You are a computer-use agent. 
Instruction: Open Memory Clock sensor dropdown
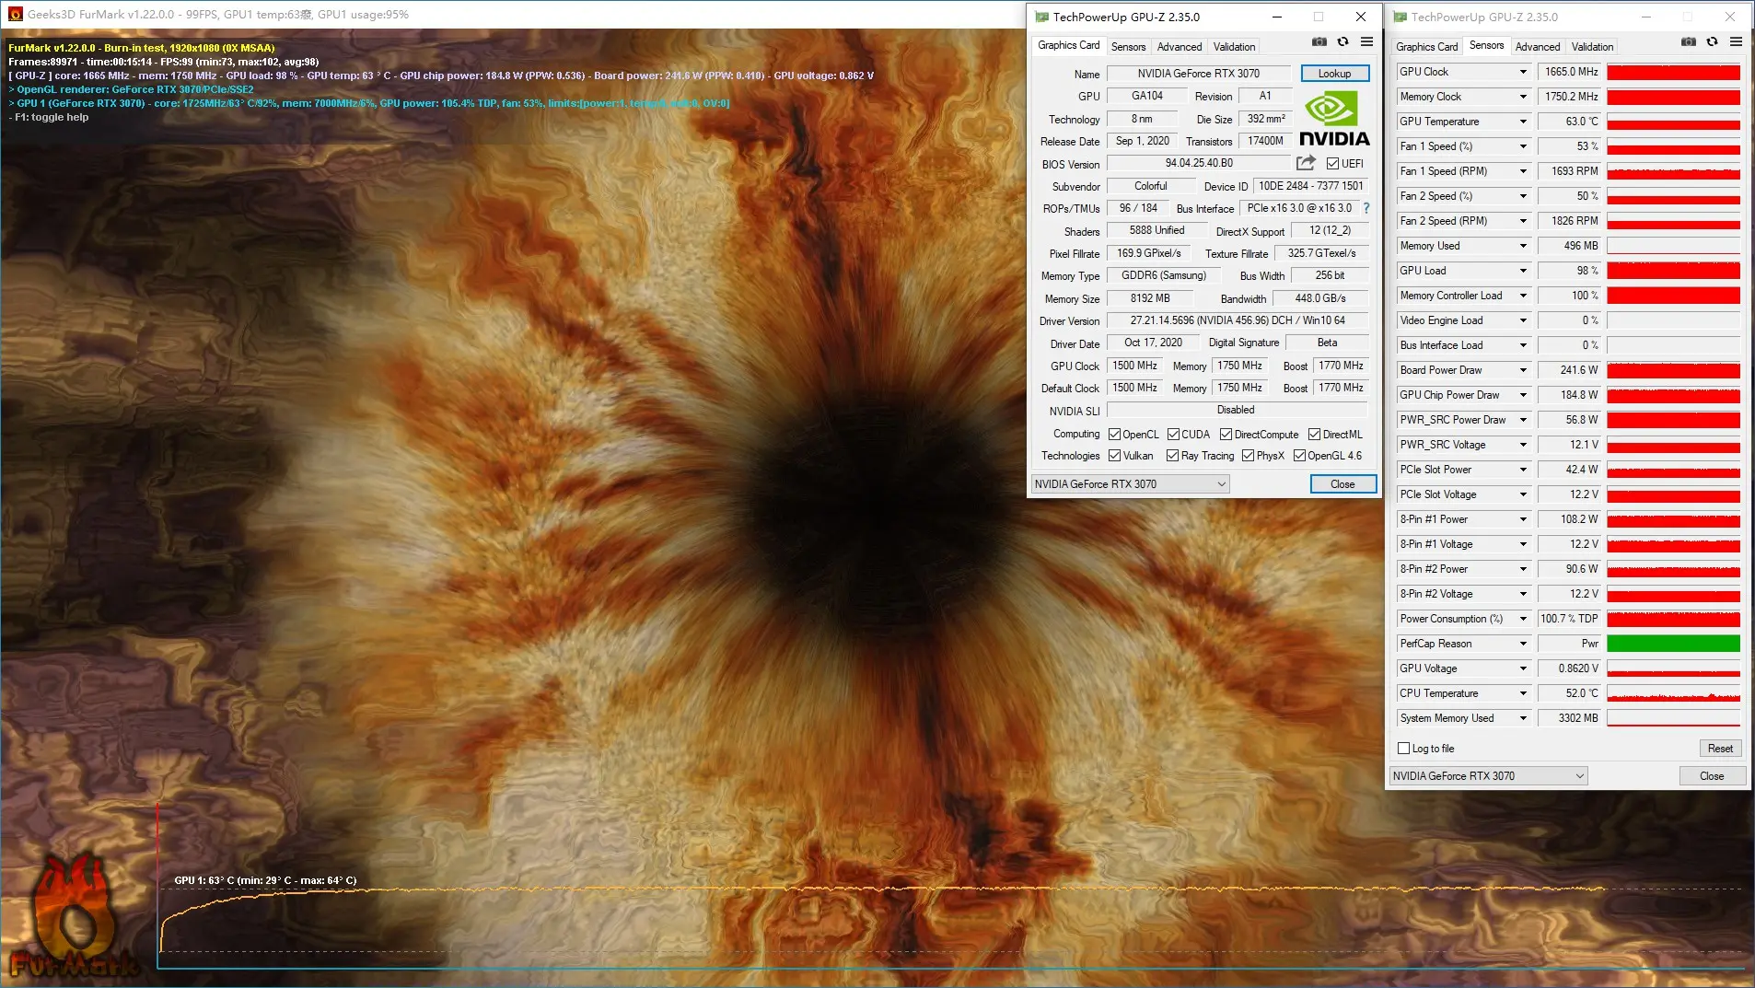(x=1523, y=97)
